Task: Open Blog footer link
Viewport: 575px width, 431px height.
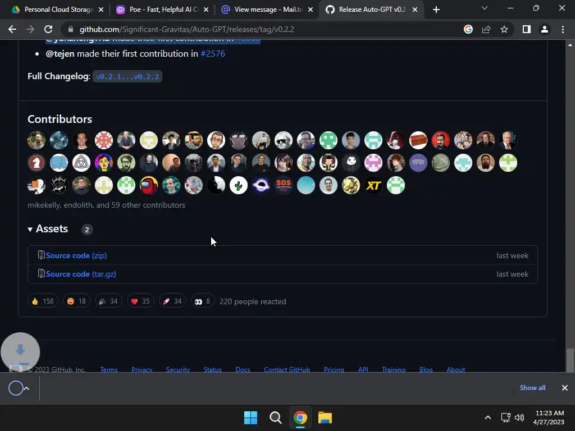Action: coord(426,369)
